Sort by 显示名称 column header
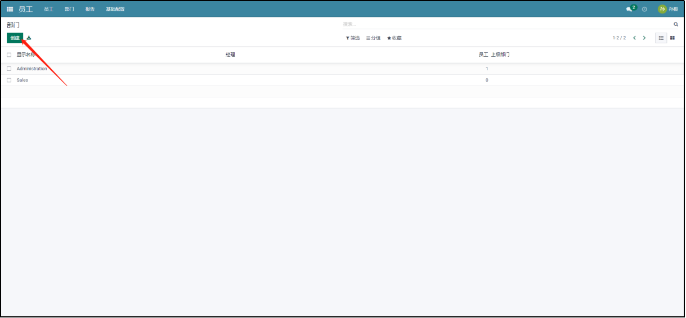The image size is (686, 318). point(26,55)
